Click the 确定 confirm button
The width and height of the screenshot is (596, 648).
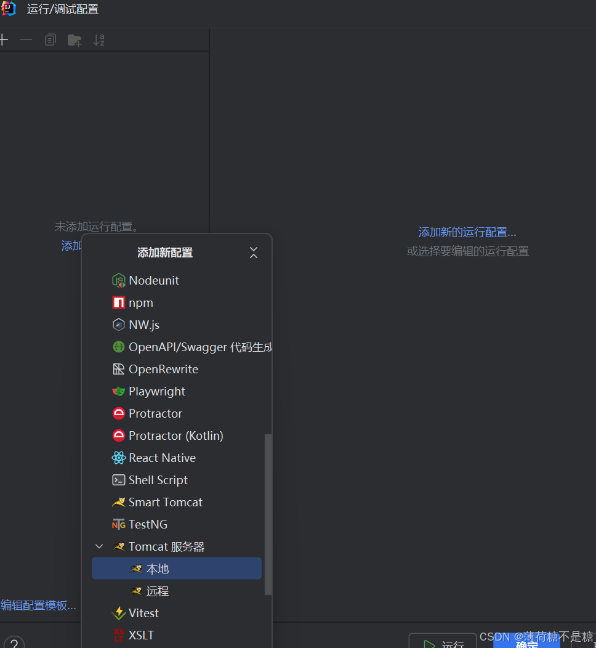[526, 644]
